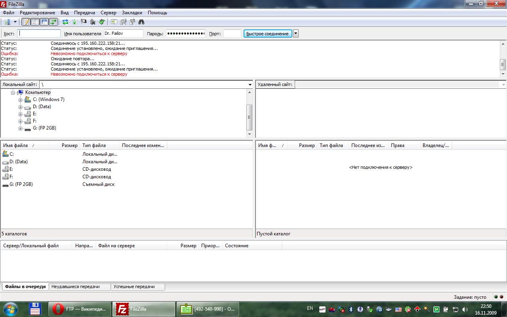Open the Windows Start button

click(11, 309)
